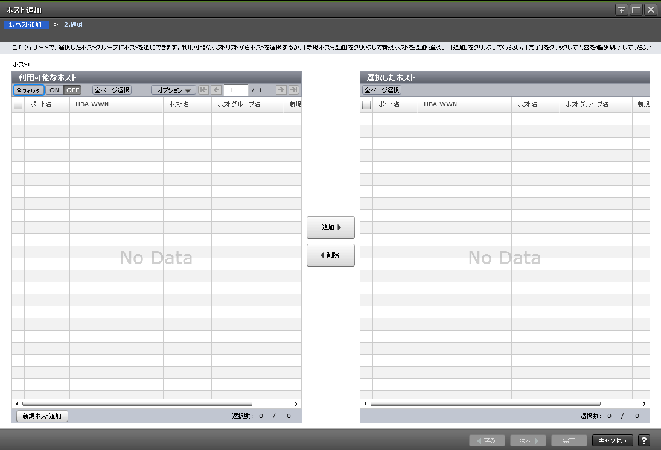Enable filtering by clicking ON
Viewport: 661px width, 450px height.
click(x=54, y=89)
